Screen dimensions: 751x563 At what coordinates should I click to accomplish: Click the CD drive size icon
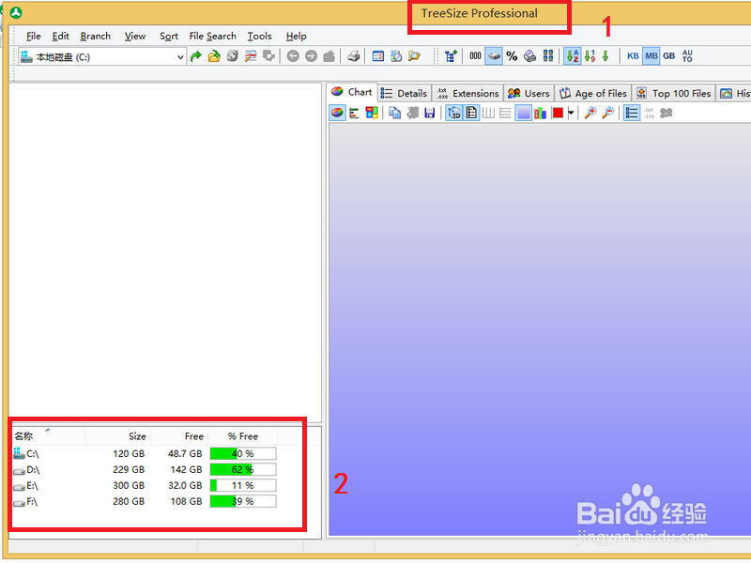click(530, 56)
